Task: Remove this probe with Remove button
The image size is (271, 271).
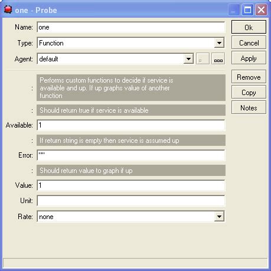Action: coord(249,77)
